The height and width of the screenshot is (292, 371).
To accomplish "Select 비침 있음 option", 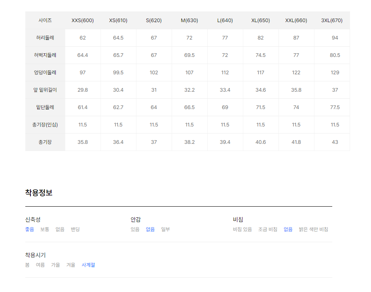I will pos(242,229).
